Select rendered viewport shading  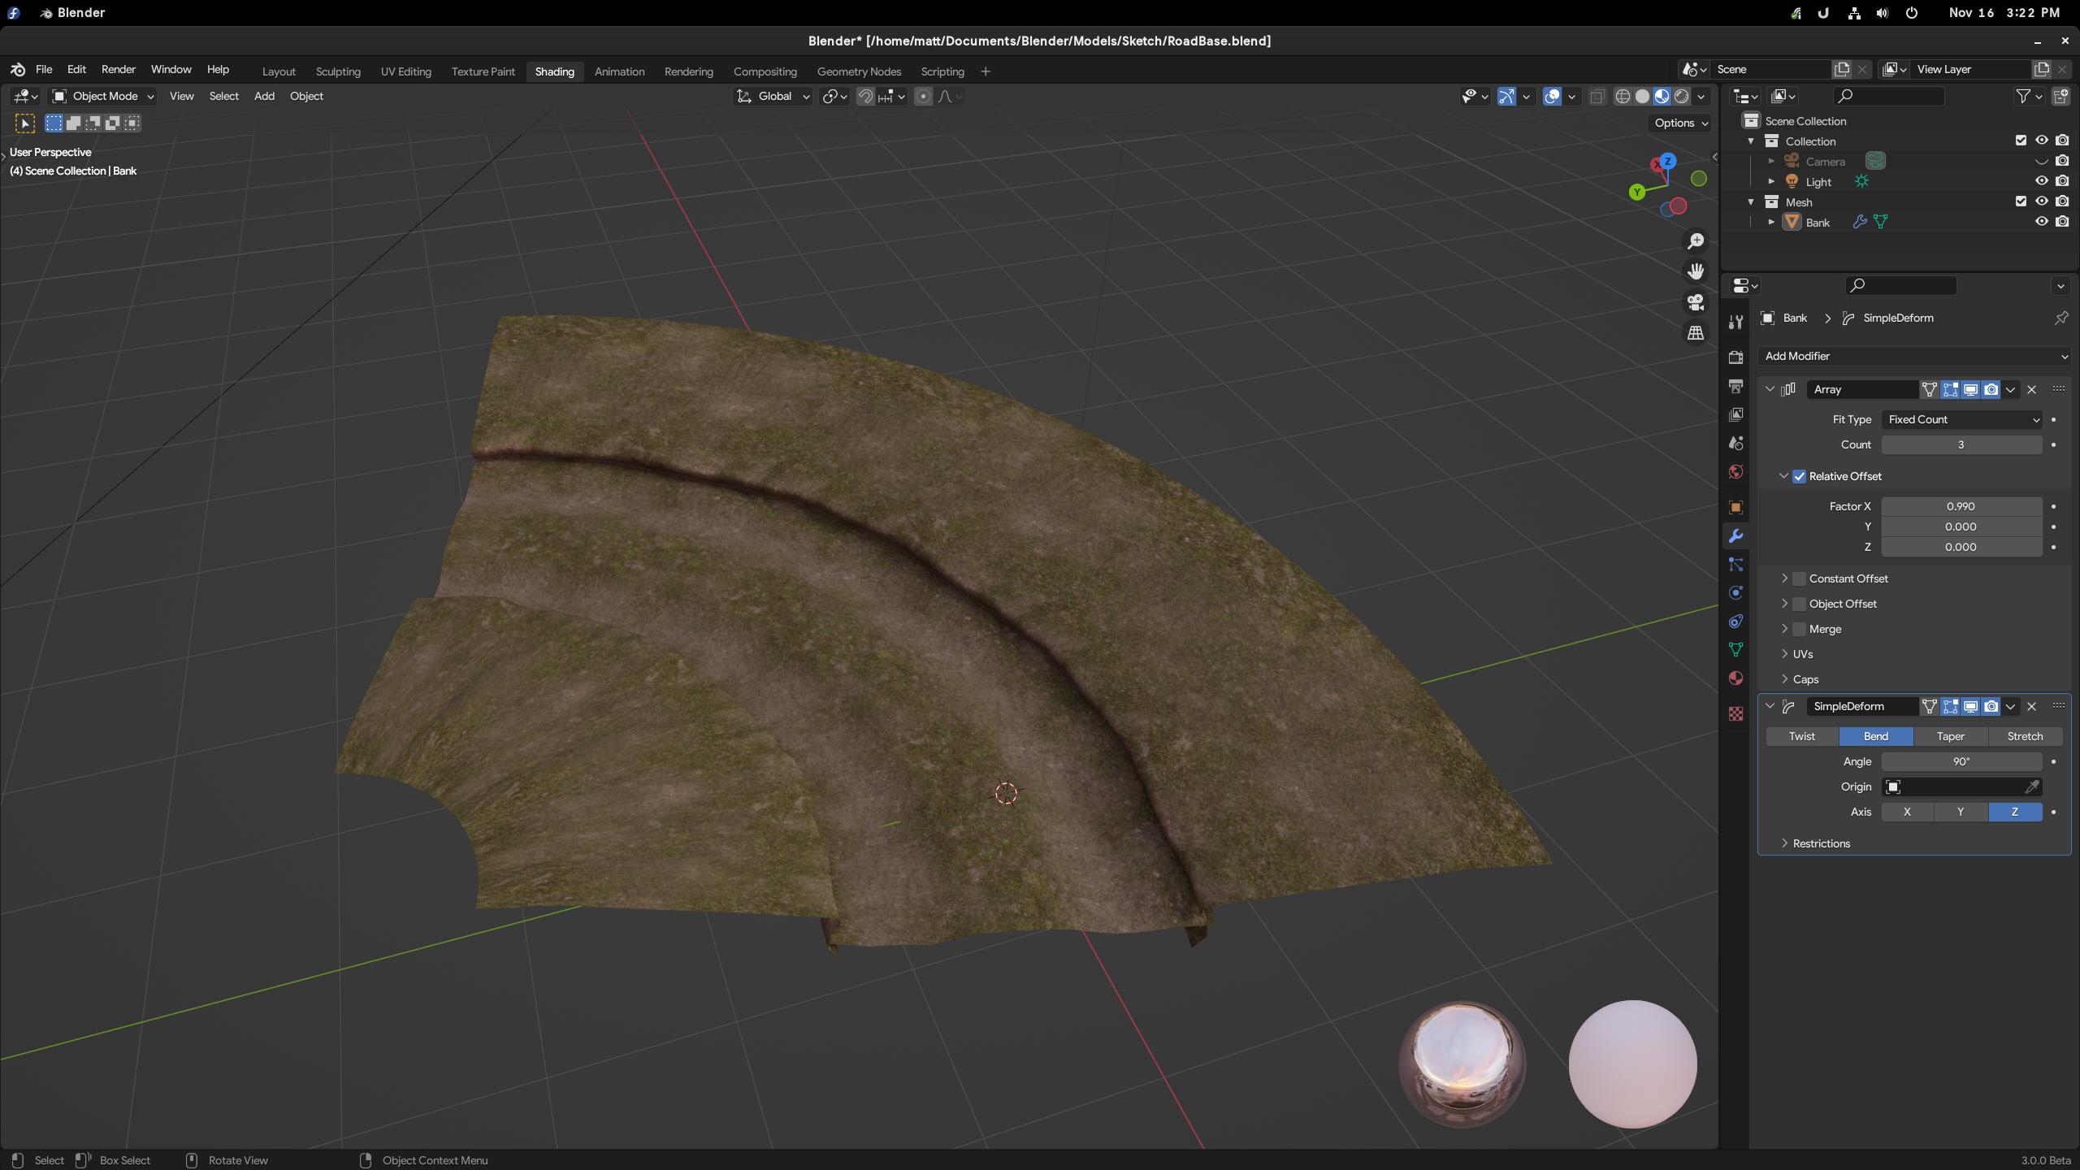pyautogui.click(x=1681, y=97)
